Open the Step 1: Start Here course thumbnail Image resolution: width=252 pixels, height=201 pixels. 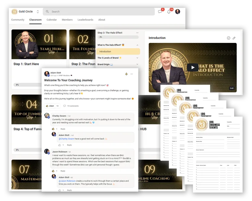[x=39, y=44]
